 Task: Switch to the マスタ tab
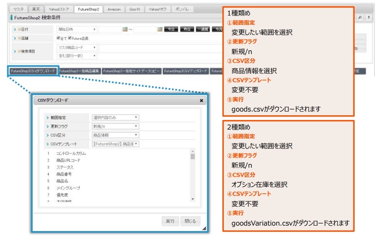[x=18, y=9]
